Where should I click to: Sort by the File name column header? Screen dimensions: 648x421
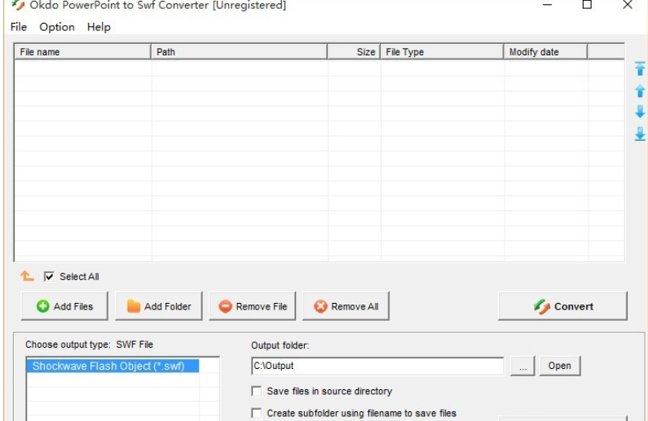pyautogui.click(x=82, y=52)
